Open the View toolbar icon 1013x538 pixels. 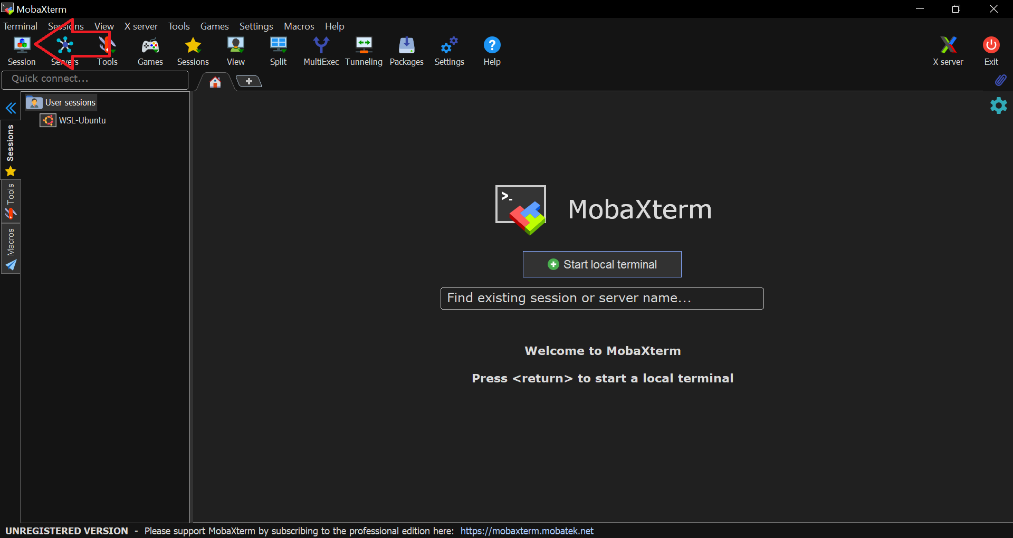coord(236,51)
